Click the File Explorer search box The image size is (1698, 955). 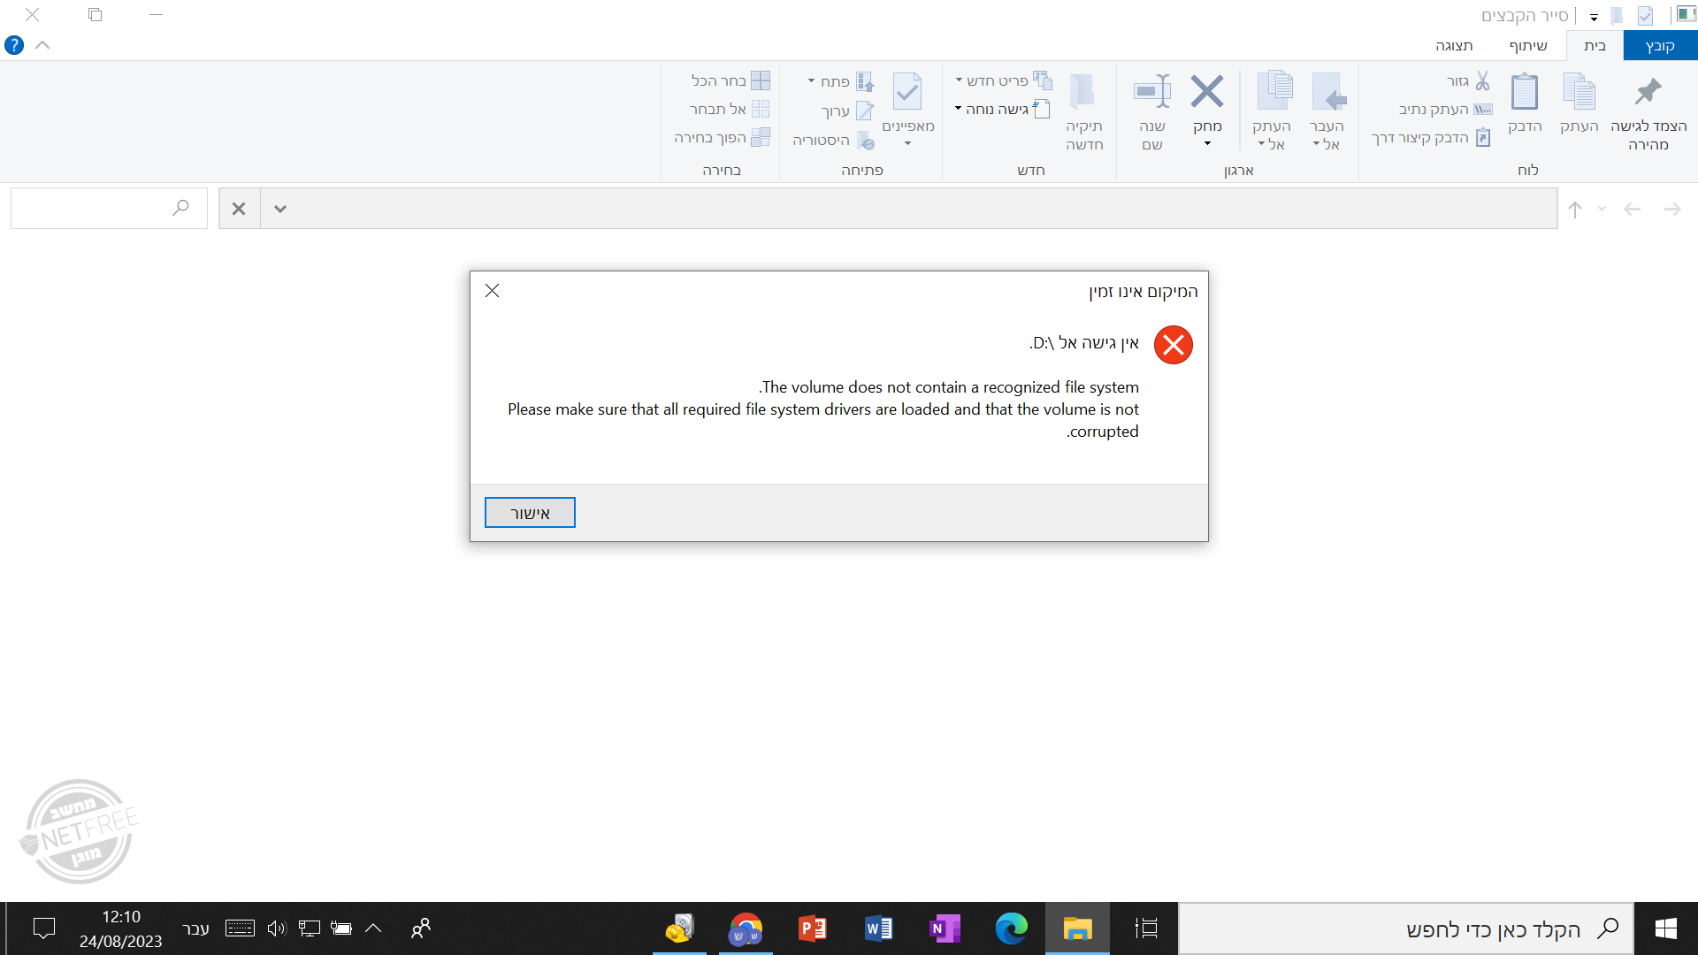pyautogui.click(x=97, y=209)
